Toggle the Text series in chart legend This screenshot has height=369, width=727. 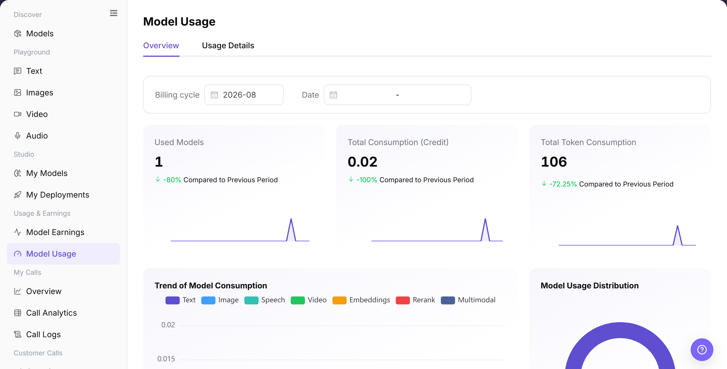click(181, 300)
